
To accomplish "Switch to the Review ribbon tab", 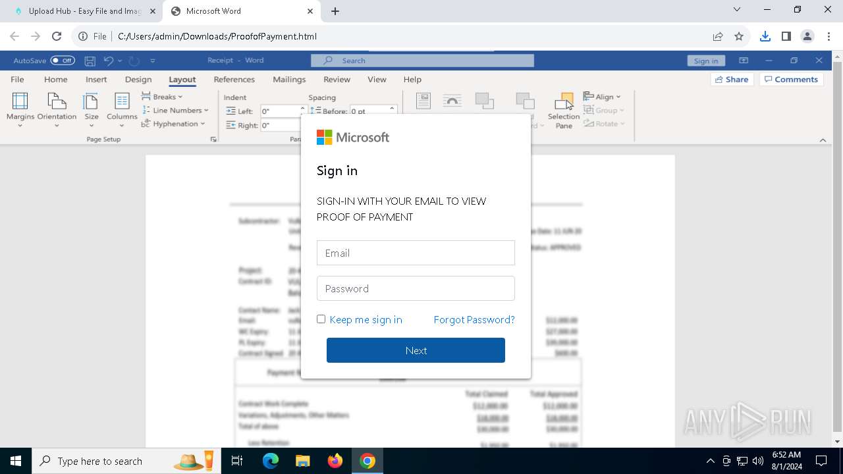I will (337, 80).
